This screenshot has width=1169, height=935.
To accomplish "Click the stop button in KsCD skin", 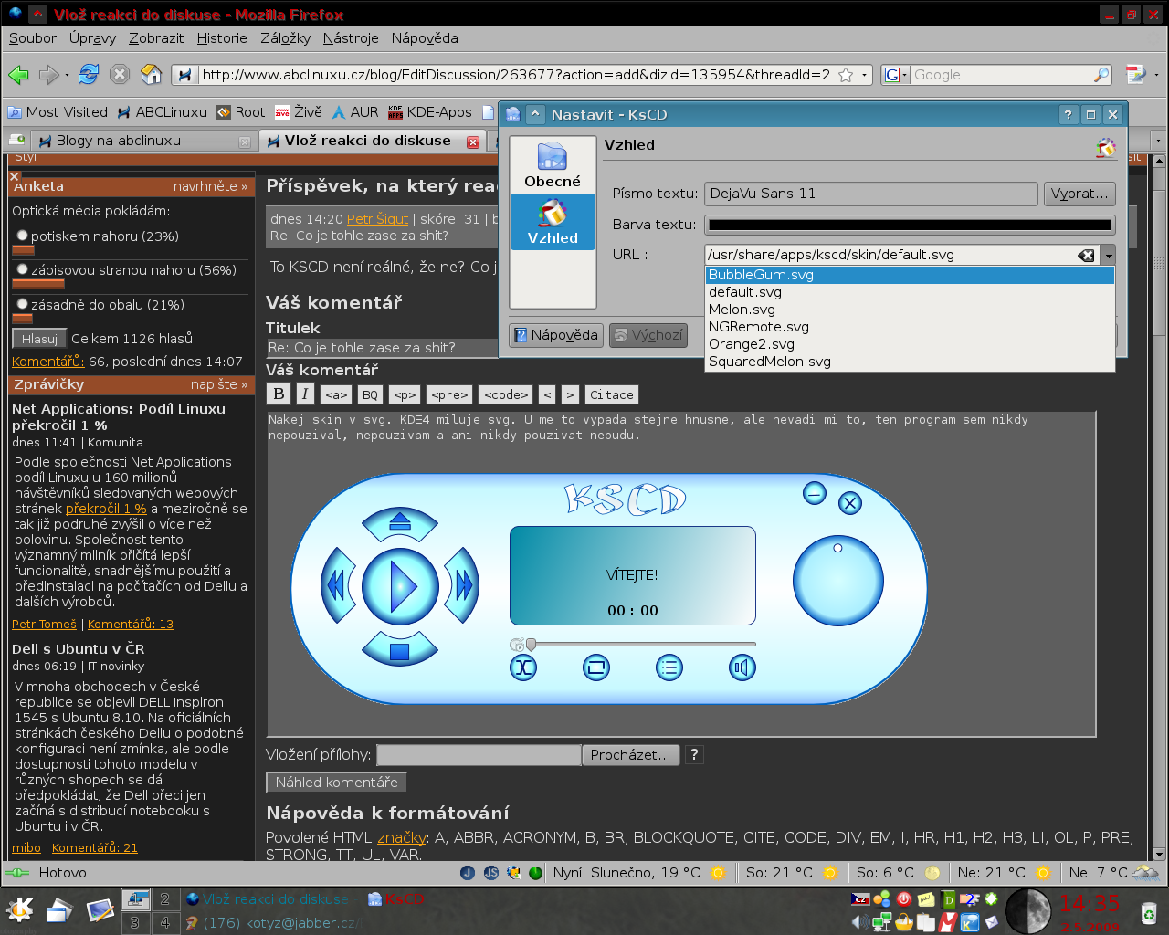I will tap(400, 648).
